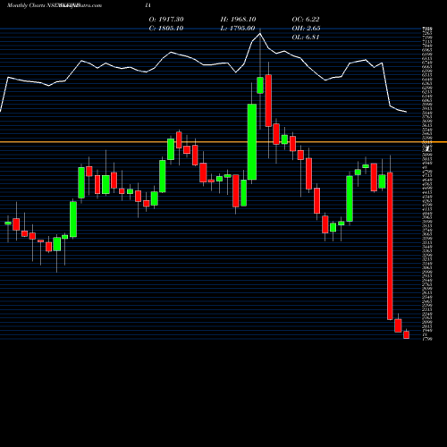Click the OL: 6.81 percentage value
Viewport: 447px width, 447px height.
(306, 38)
